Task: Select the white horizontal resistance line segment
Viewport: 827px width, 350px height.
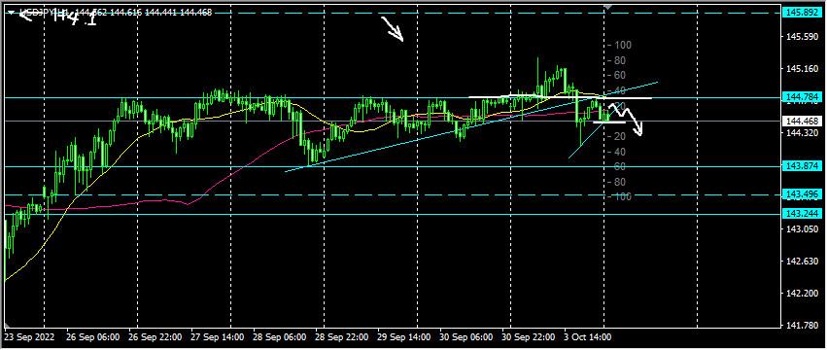Action: tap(560, 97)
